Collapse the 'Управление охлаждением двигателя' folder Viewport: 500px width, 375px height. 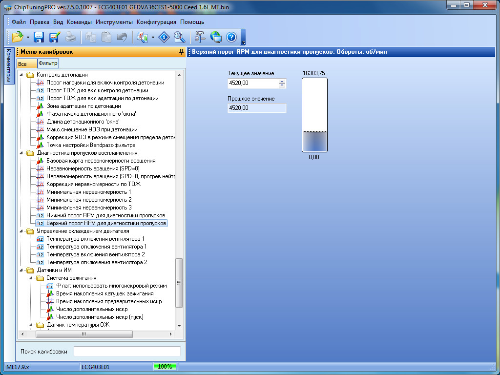(21, 231)
